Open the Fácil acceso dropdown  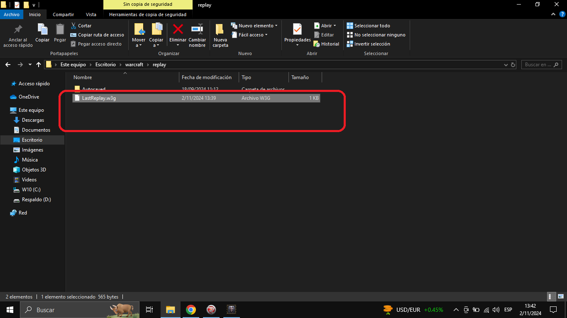249,35
